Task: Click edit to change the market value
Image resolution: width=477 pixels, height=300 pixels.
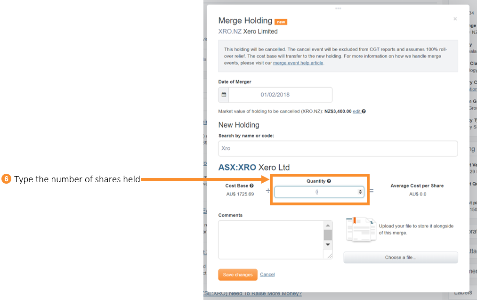Action: 356,111
